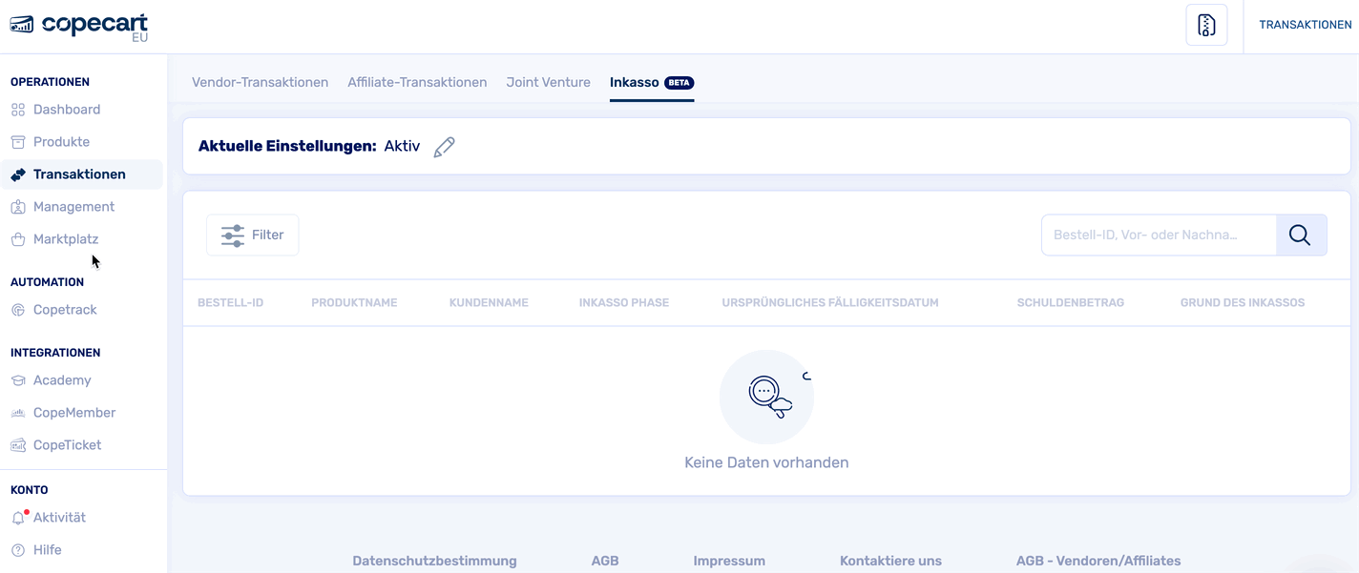This screenshot has width=1359, height=573.
Task: Open the Impressum footer link
Action: click(729, 561)
